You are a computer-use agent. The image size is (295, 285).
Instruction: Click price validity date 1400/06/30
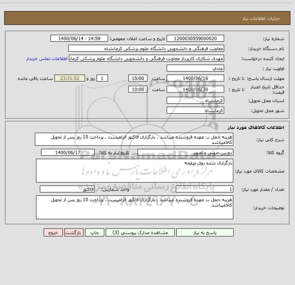[195, 89]
